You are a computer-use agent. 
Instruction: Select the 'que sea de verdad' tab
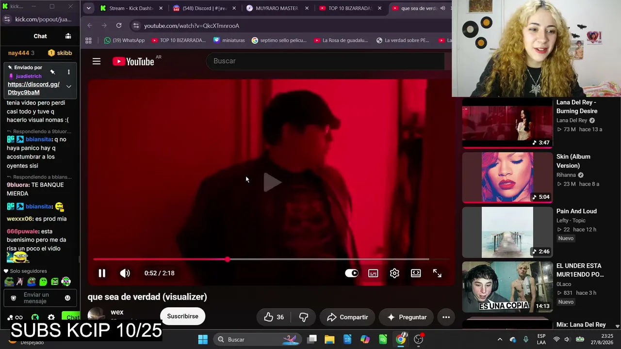coord(418,8)
